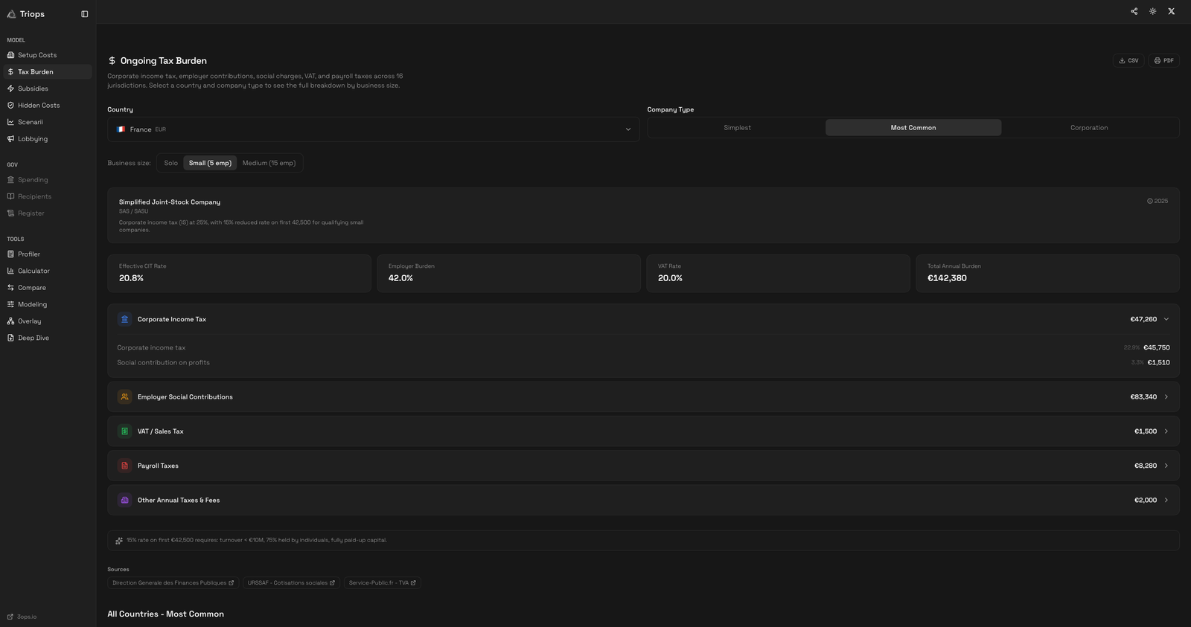Collapse the sidebar panel icon

point(84,14)
